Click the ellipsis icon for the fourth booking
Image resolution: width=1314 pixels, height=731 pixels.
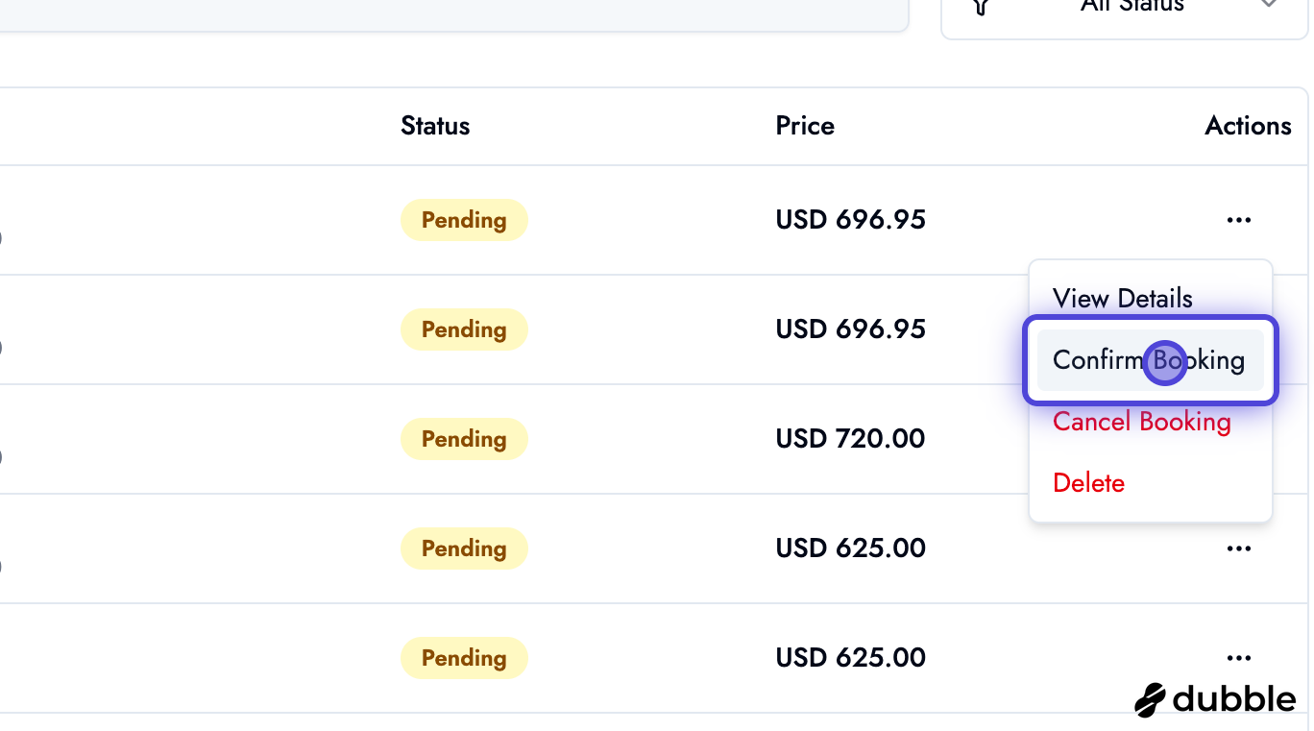[x=1238, y=548]
